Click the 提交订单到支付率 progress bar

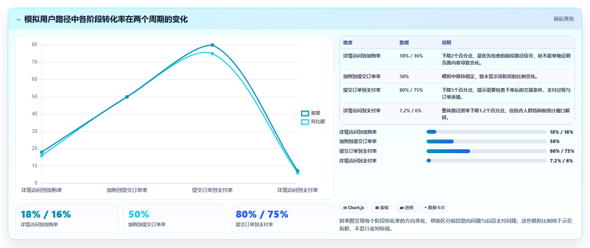tap(486, 151)
